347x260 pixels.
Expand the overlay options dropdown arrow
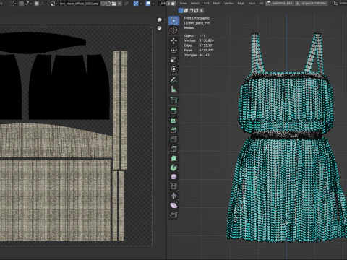coord(153,4)
